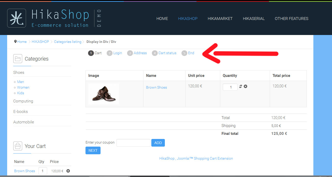Click the quantity field in the cart table
This screenshot has width=332, height=177.
pyautogui.click(x=230, y=87)
